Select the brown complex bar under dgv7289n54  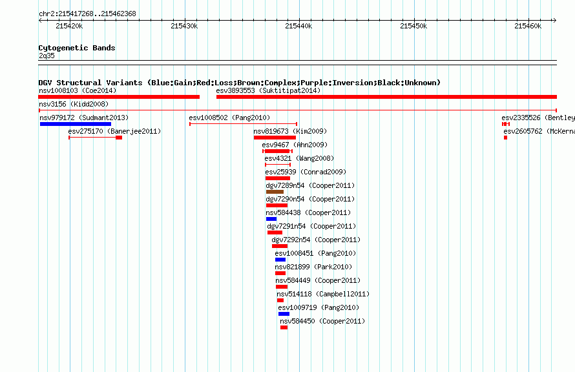275,192
